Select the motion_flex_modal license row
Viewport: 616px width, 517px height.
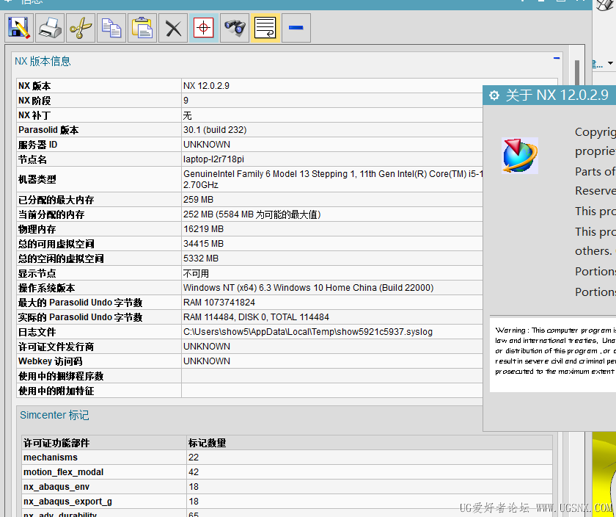(287, 472)
